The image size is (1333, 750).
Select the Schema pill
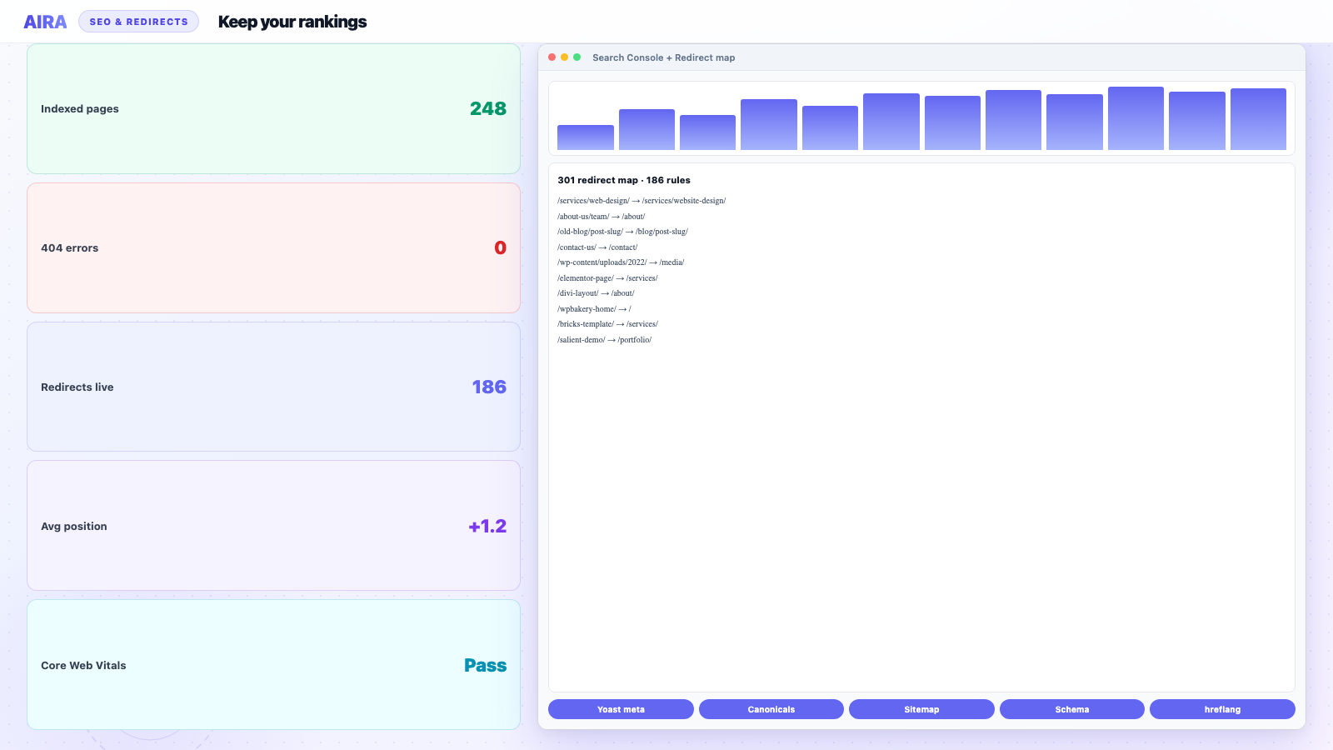[x=1072, y=709]
